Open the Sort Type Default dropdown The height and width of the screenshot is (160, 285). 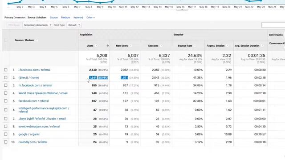click(74, 25)
